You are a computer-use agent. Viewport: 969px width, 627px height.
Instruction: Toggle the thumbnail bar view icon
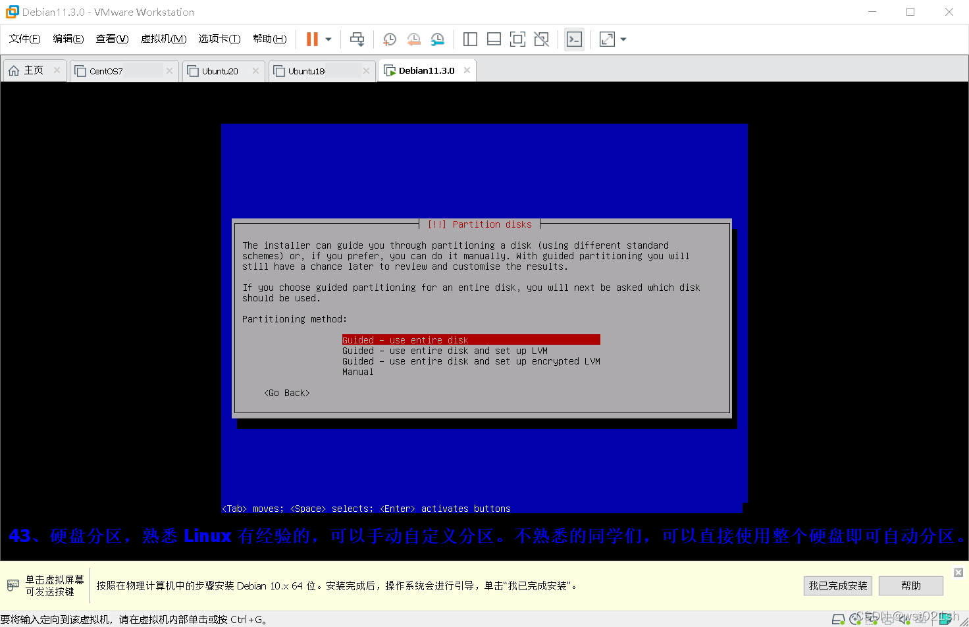coord(494,39)
